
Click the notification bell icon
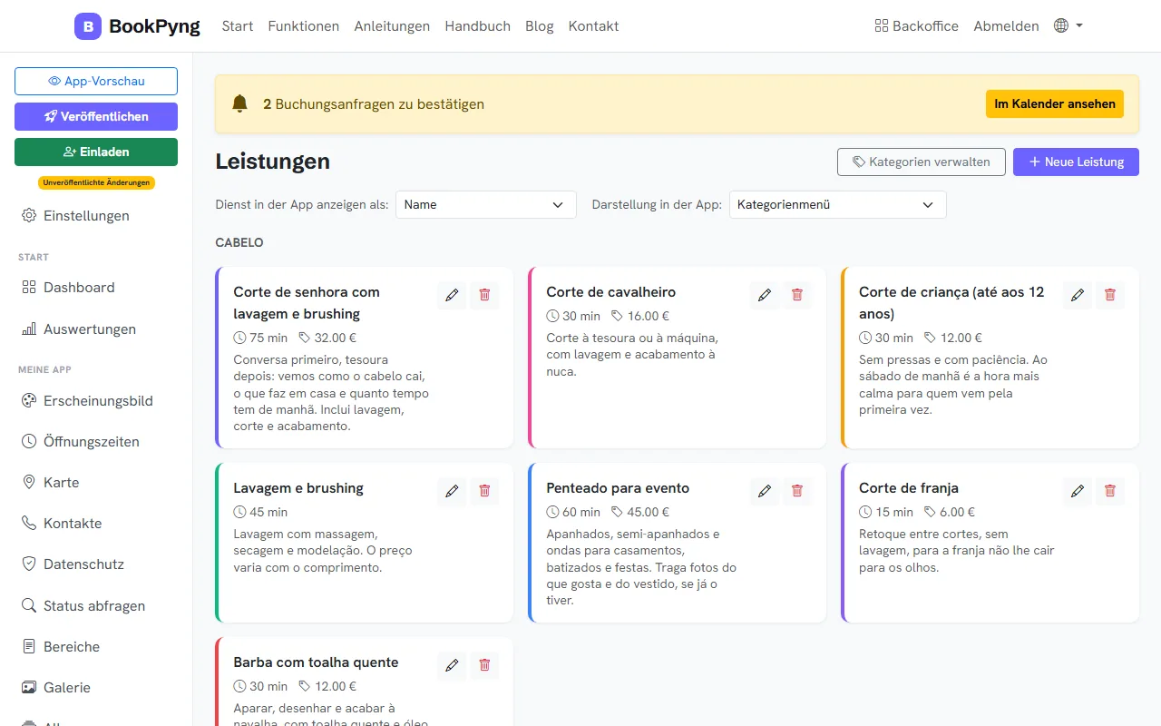click(x=239, y=103)
